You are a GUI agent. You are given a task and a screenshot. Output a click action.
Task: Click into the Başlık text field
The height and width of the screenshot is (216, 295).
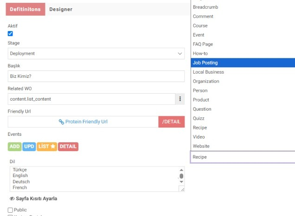point(96,76)
